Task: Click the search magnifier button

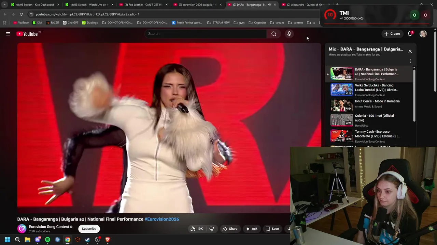Action: pos(274,34)
